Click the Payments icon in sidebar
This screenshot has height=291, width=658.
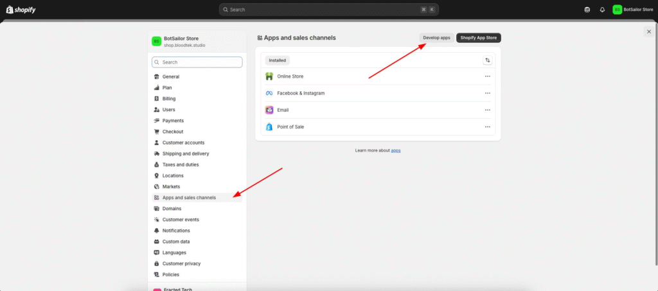point(157,120)
